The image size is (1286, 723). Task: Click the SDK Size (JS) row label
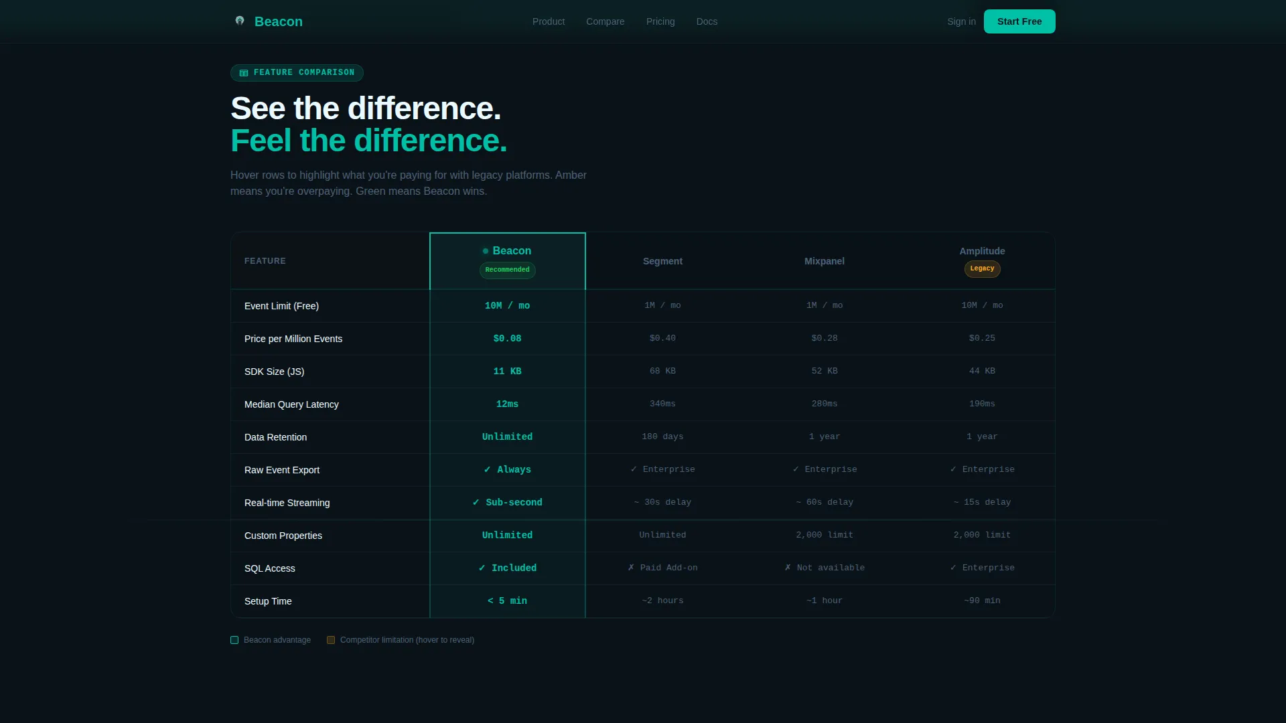coord(274,372)
